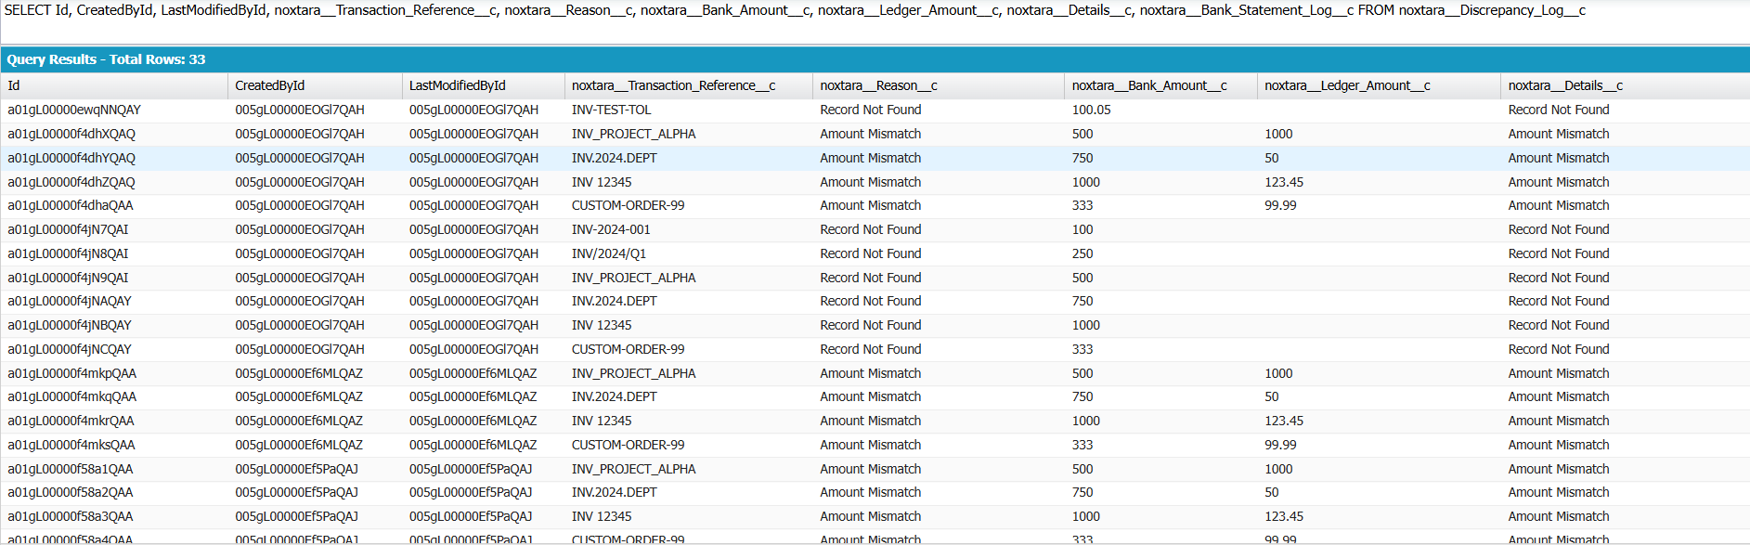Select record Id a01gL00000f4jNAQAY
Viewport: 1750px width, 545px height.
pos(70,301)
